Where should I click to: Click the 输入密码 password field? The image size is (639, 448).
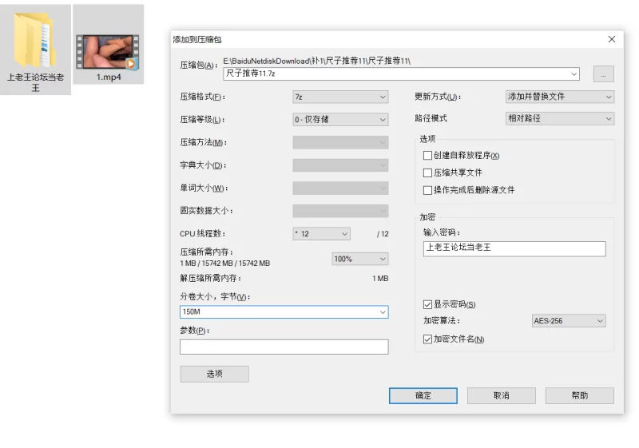tap(514, 249)
